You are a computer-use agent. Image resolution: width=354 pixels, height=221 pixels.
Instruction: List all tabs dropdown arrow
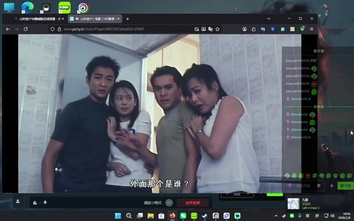tap(269, 19)
